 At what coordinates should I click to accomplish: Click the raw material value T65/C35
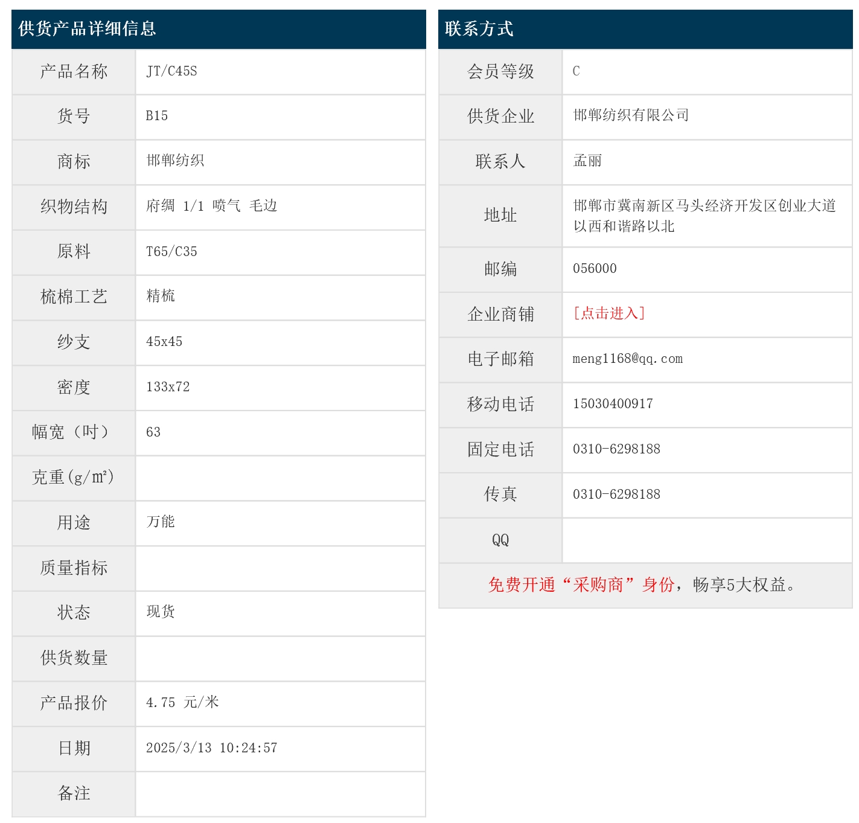pos(171,252)
